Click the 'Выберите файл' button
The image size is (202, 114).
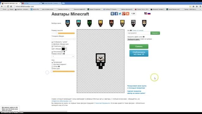pos(134,39)
